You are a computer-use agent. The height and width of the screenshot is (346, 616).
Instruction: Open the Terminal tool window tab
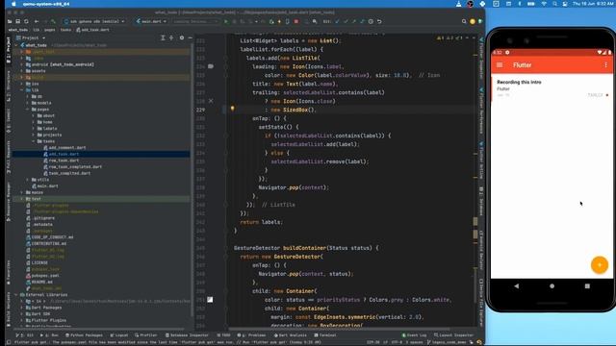pyautogui.click(x=325, y=335)
